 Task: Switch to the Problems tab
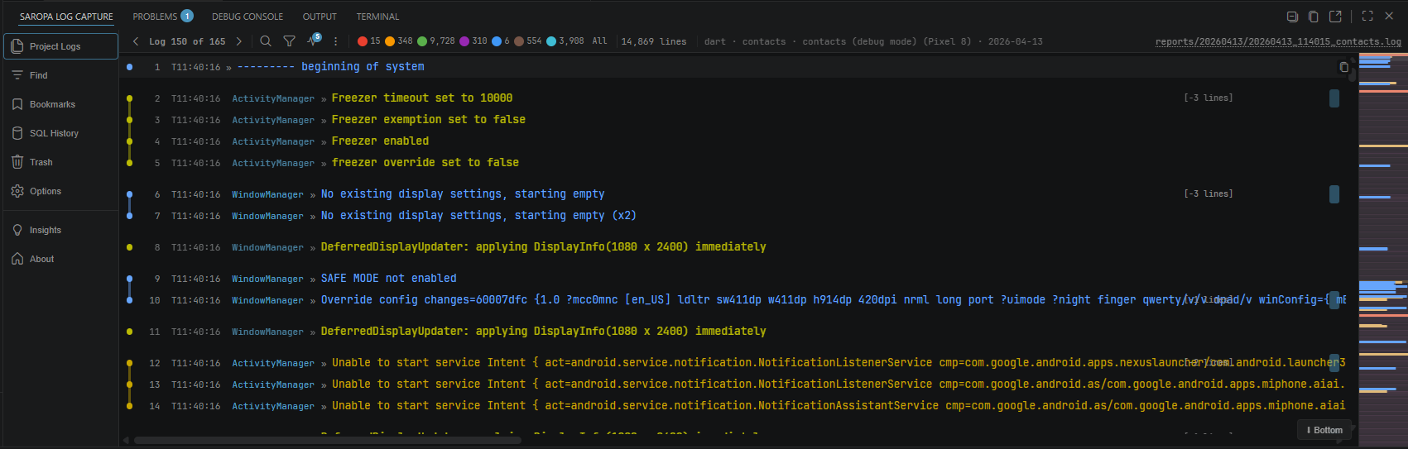click(x=163, y=17)
